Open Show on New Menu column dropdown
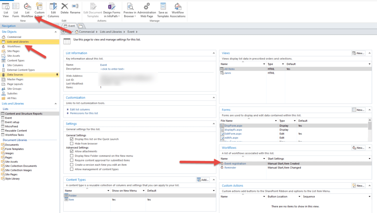 coord(144,191)
